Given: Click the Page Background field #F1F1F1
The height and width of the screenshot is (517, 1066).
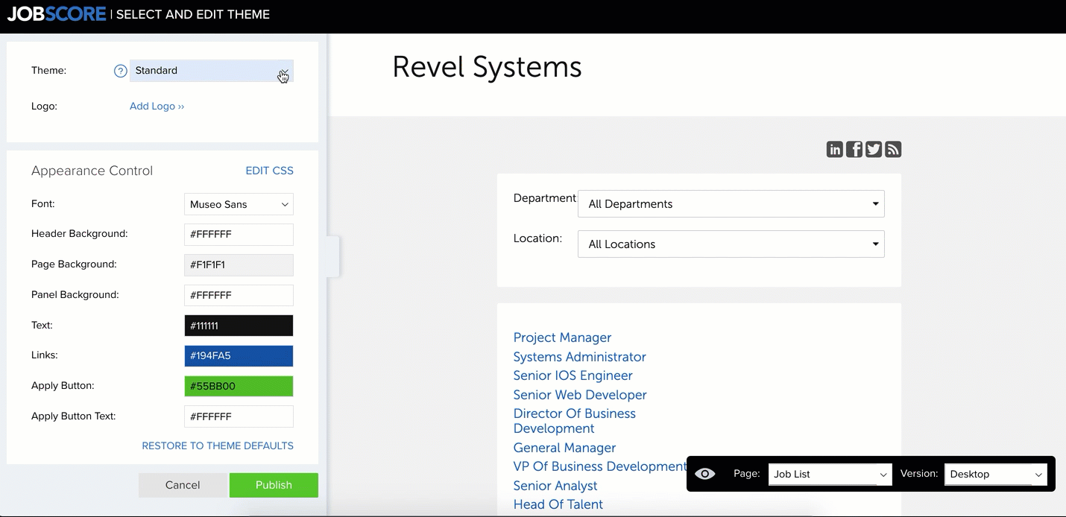Looking at the screenshot, I should 239,265.
